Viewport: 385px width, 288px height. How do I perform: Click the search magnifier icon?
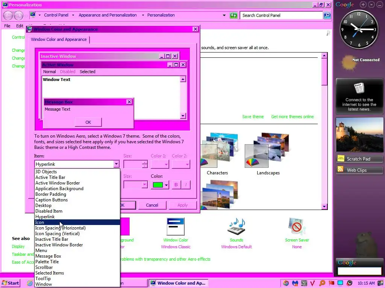point(327,15)
